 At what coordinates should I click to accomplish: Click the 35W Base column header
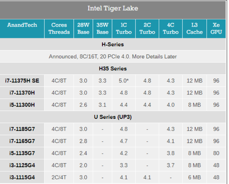pyautogui.click(x=102, y=29)
